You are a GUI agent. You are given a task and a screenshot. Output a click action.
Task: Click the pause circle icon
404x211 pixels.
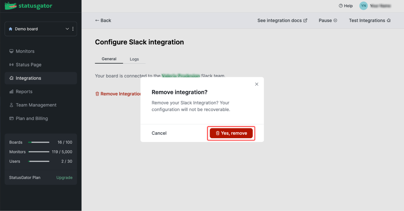(x=335, y=20)
